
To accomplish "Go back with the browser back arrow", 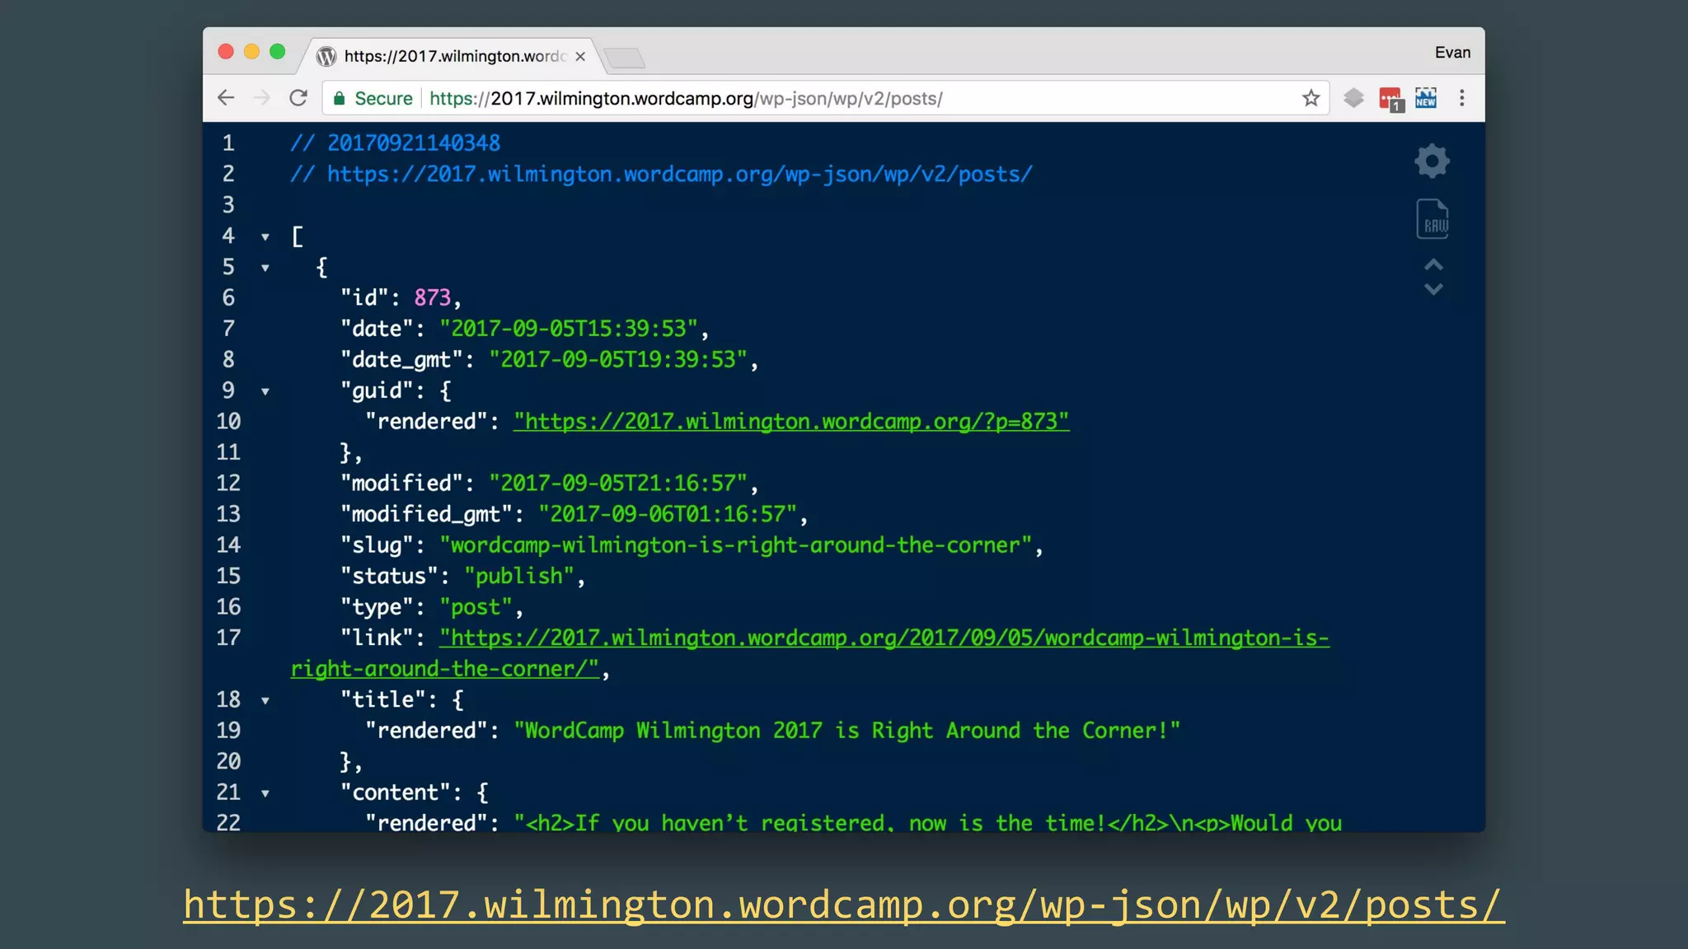I will (226, 98).
